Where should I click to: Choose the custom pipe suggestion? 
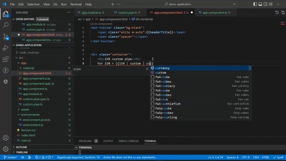point(200,72)
